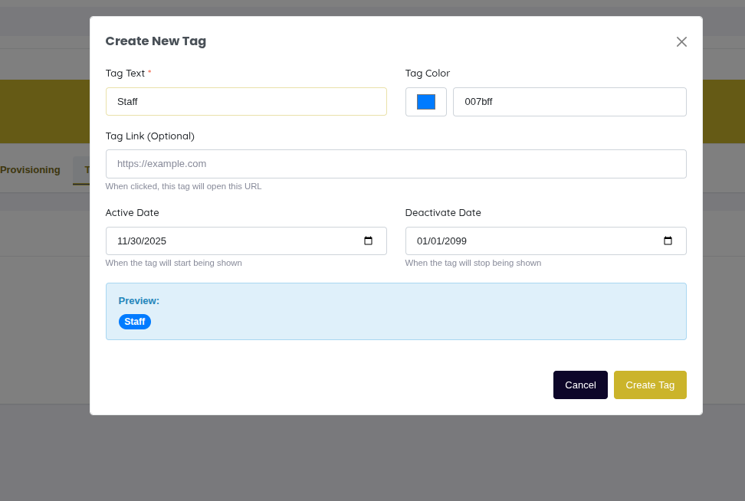Click the Tag Link URL input
Image resolution: width=745 pixels, height=501 pixels.
(395, 163)
